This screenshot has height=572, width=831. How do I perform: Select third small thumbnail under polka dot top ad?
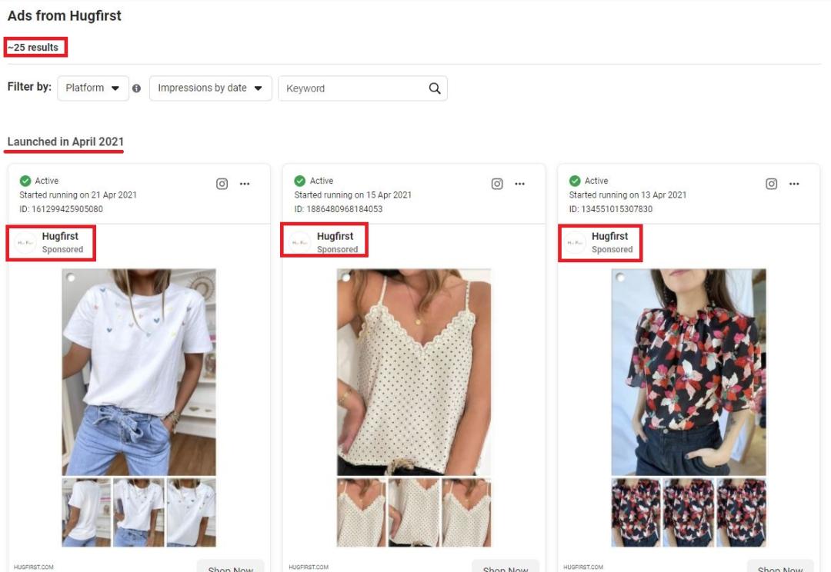click(466, 512)
